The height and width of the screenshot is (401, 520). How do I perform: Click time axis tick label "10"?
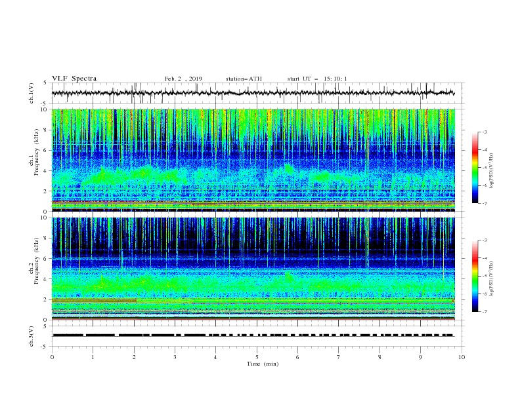(462, 357)
